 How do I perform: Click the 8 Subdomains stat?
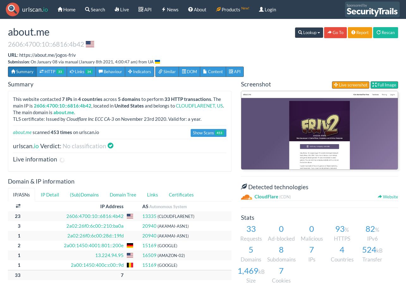pos(281,254)
